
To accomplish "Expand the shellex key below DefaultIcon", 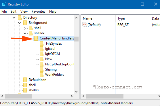I will click(x=19, y=90).
